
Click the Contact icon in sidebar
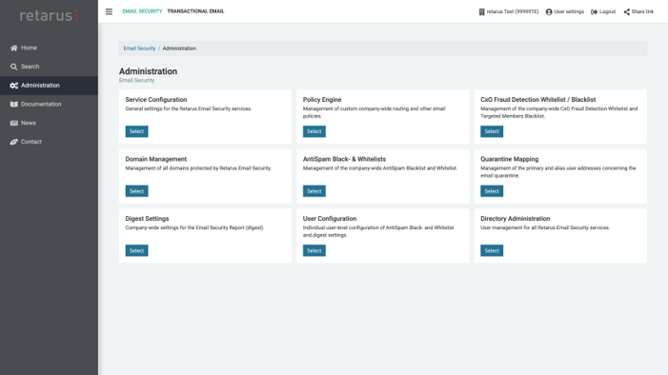pyautogui.click(x=14, y=142)
